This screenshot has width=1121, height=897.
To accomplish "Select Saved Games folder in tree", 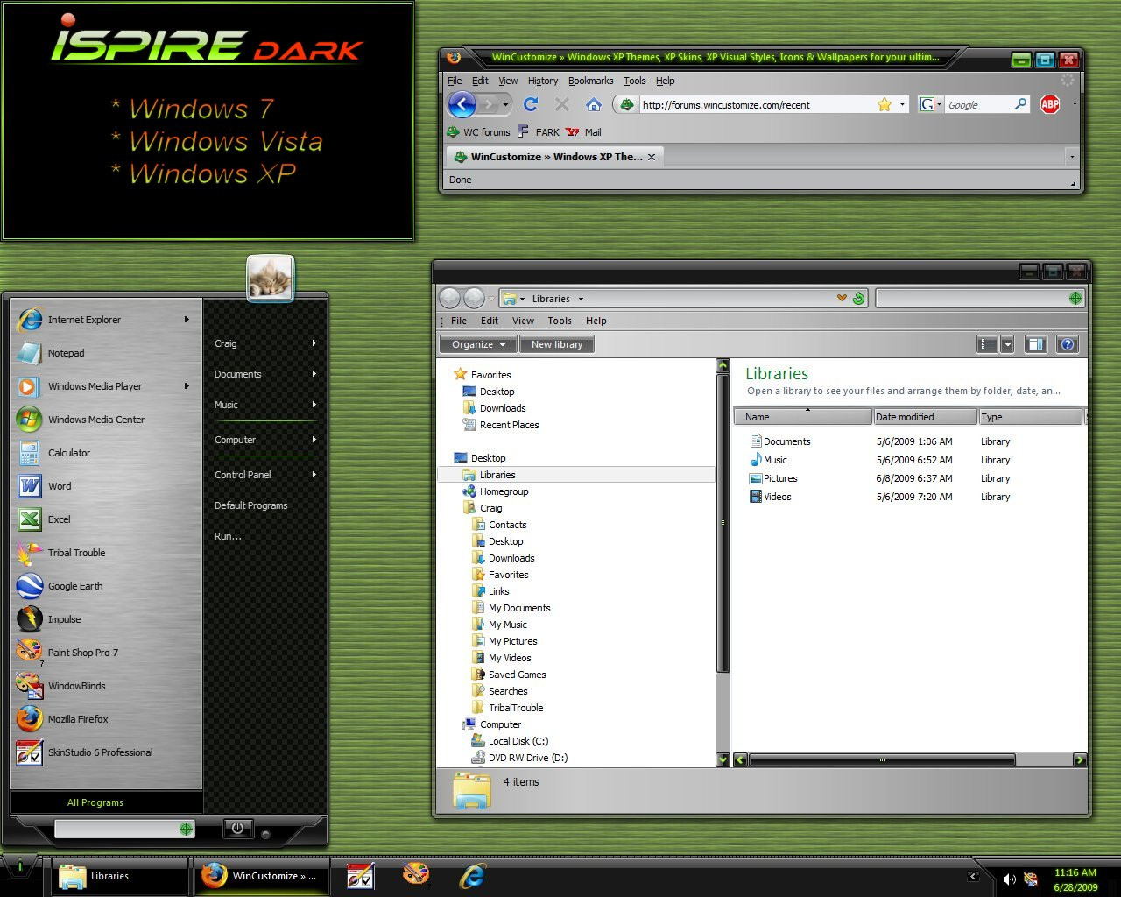I will (517, 675).
